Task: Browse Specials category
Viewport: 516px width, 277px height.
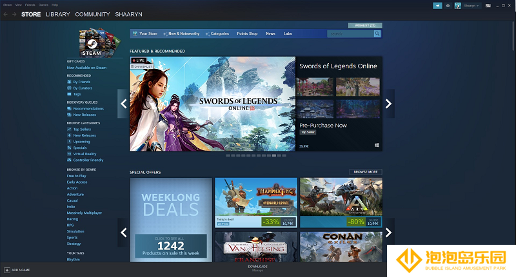Action: [x=80, y=148]
